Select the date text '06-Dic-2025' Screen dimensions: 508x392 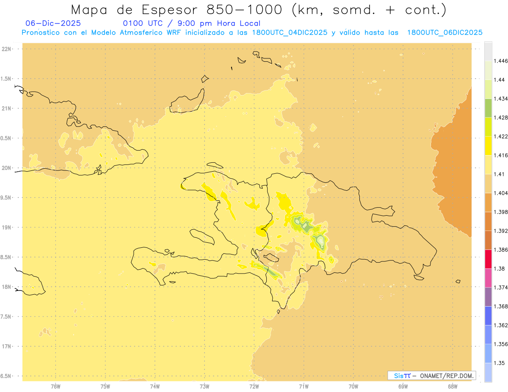point(53,23)
